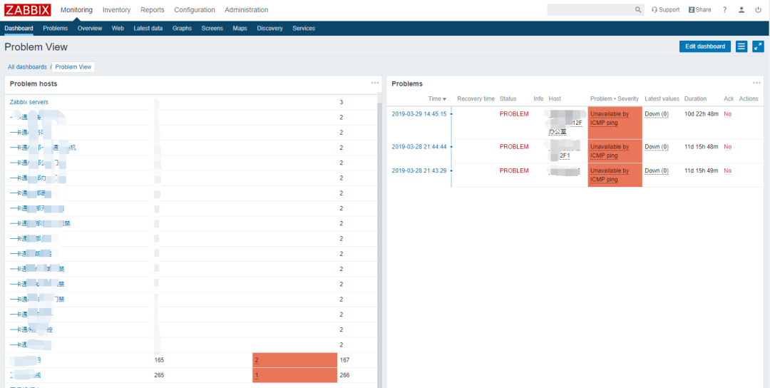Open the Monitoring menu
Viewport: 770px width, 388px height.
(76, 10)
